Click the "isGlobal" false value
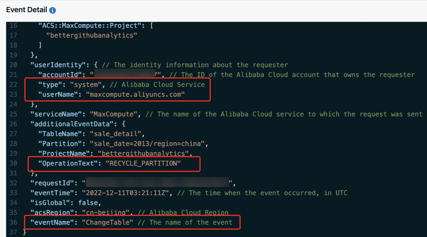The width and height of the screenshot is (427, 237). click(x=88, y=203)
